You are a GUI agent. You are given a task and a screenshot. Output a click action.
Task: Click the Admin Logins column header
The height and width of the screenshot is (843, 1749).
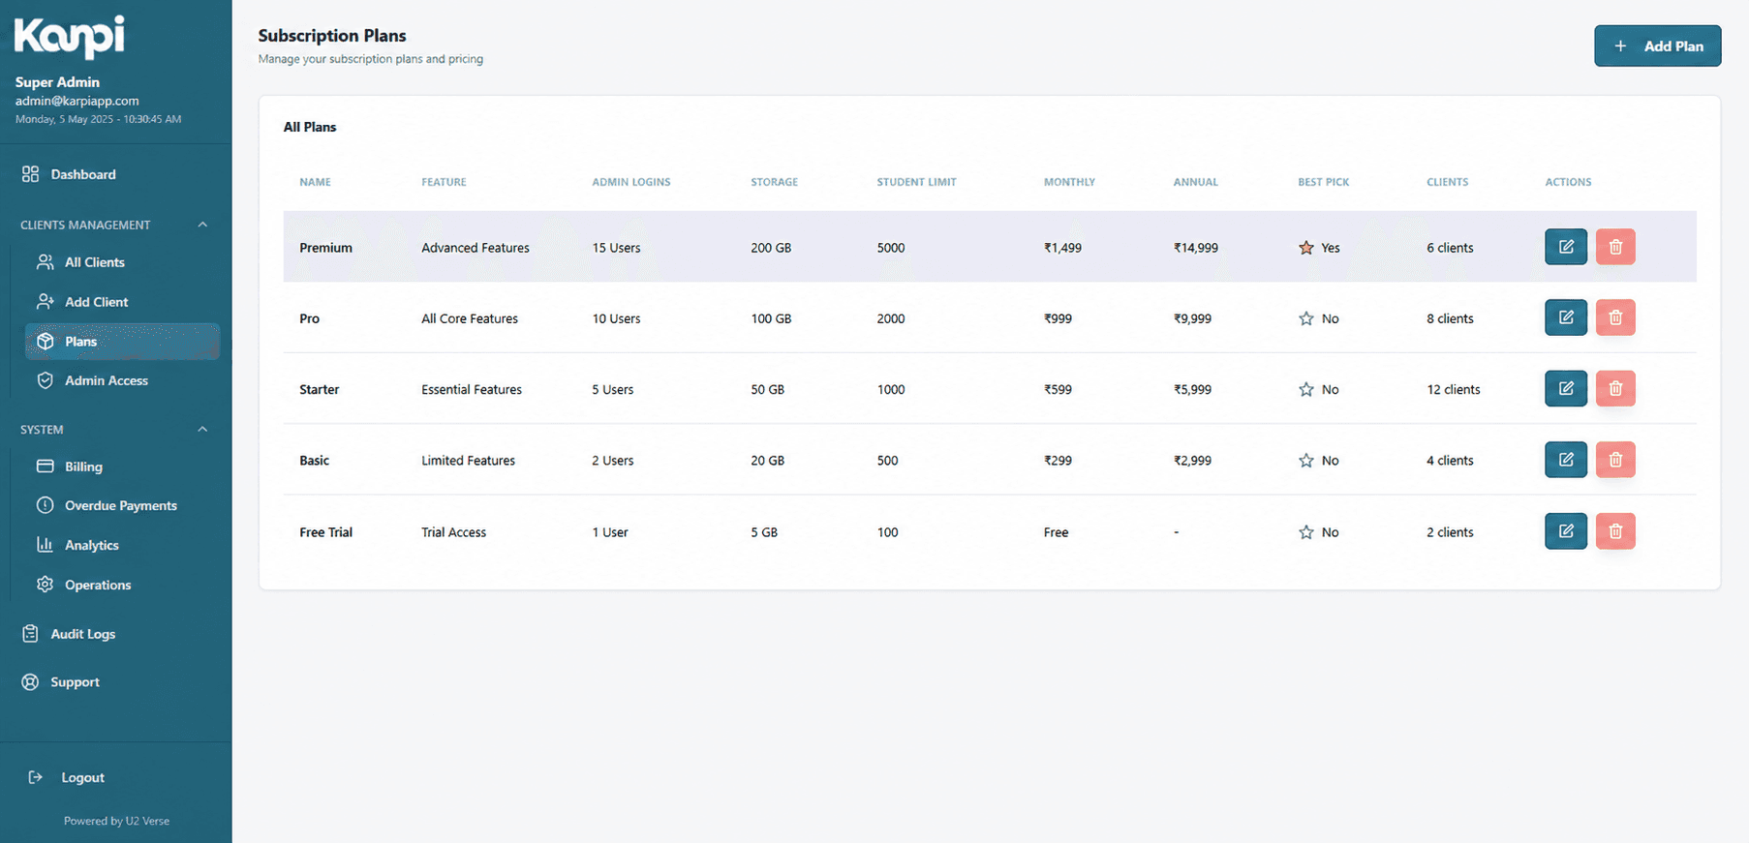631,182
